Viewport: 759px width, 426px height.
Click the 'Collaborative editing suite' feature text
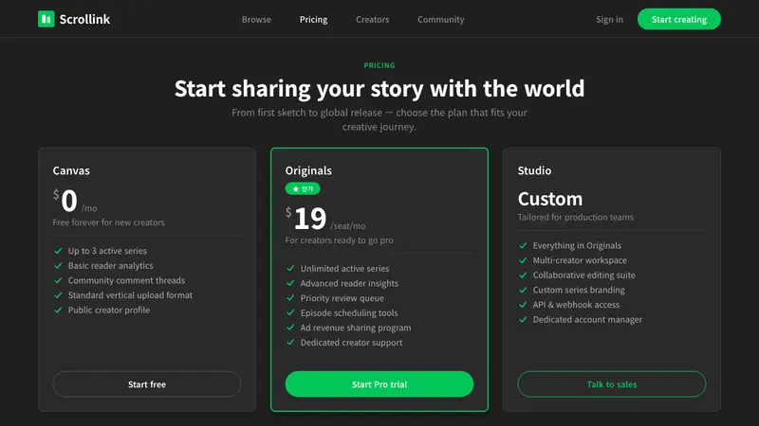click(583, 275)
